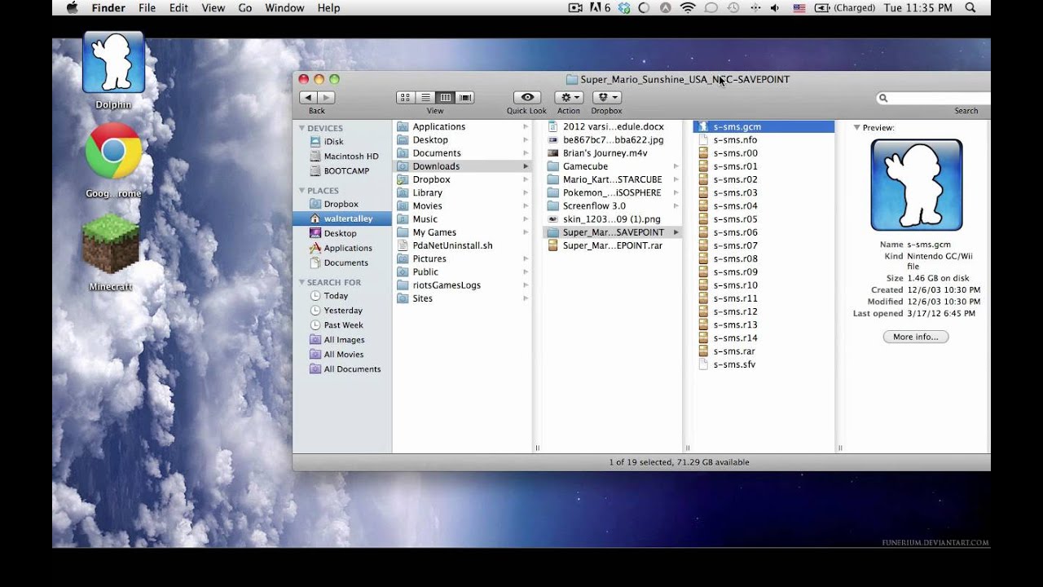Select All Images smart search

click(342, 340)
